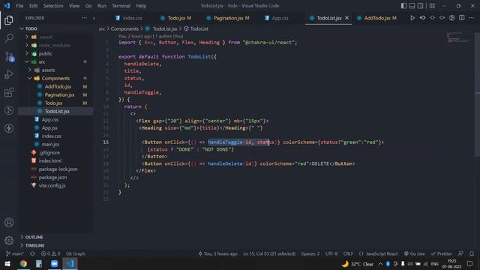Image resolution: width=480 pixels, height=270 pixels.
Task: Click the Run play icon in editor toolbar
Action: [x=412, y=18]
